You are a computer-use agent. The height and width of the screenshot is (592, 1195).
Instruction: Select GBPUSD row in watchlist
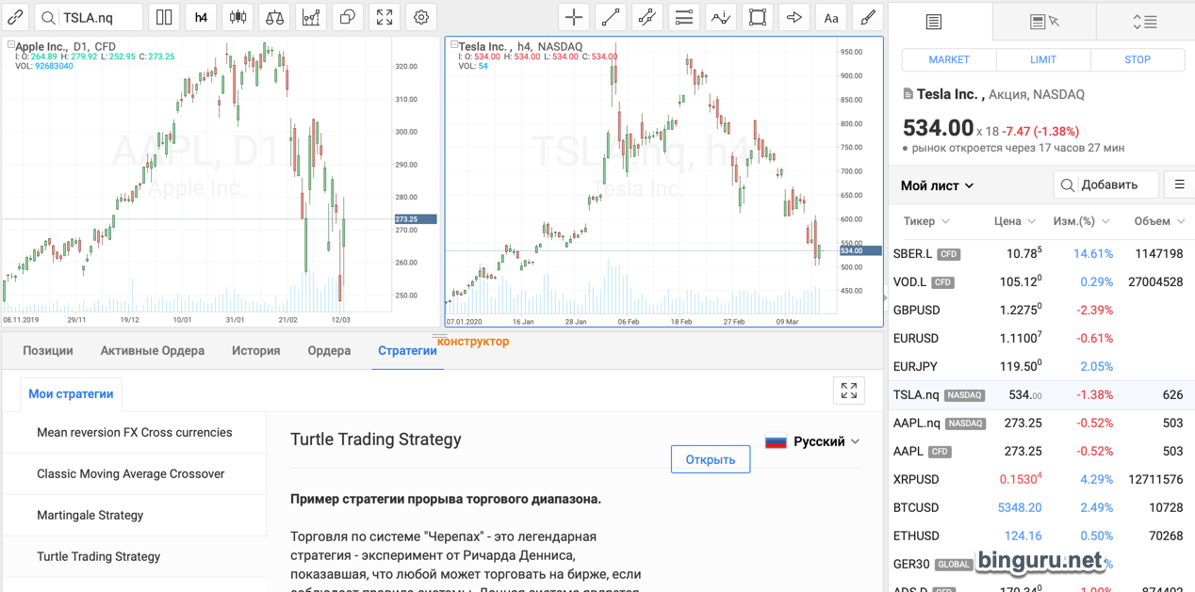click(x=1041, y=310)
